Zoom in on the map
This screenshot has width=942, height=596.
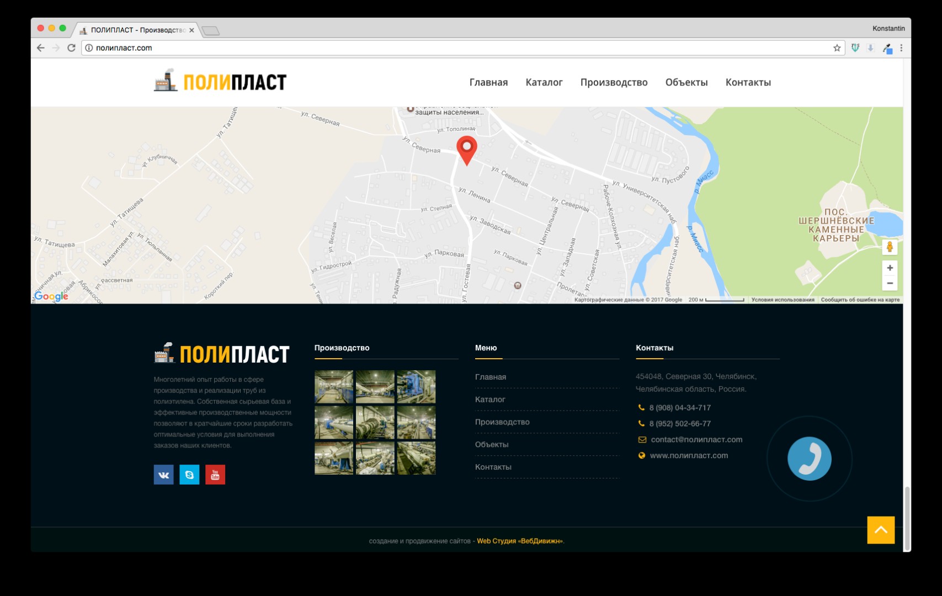(890, 268)
